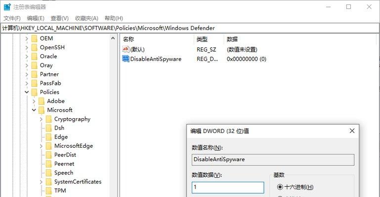
Task: Select the Speech folder icon
Action: pos(49,173)
